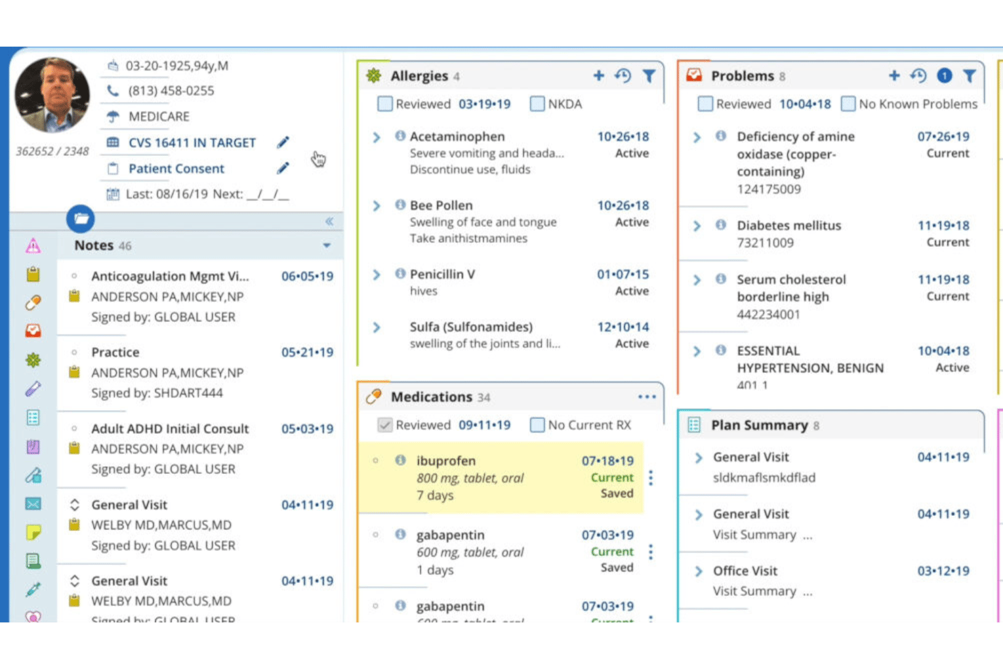Screen dimensions: 1003x669
Task: Filter the Allergies list
Action: [x=649, y=76]
